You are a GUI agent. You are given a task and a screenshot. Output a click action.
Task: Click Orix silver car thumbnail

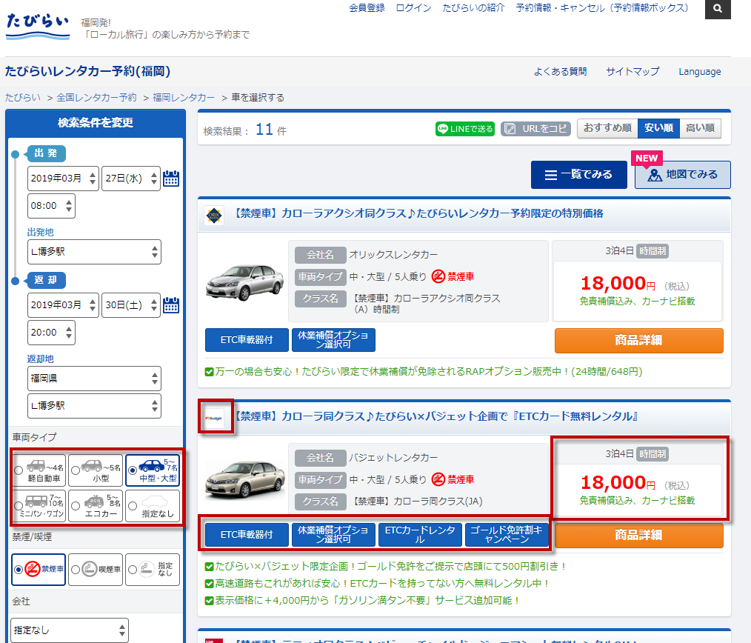coord(244,282)
